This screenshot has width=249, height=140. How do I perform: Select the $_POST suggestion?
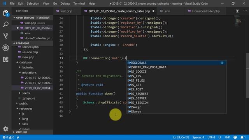click(x=176, y=89)
